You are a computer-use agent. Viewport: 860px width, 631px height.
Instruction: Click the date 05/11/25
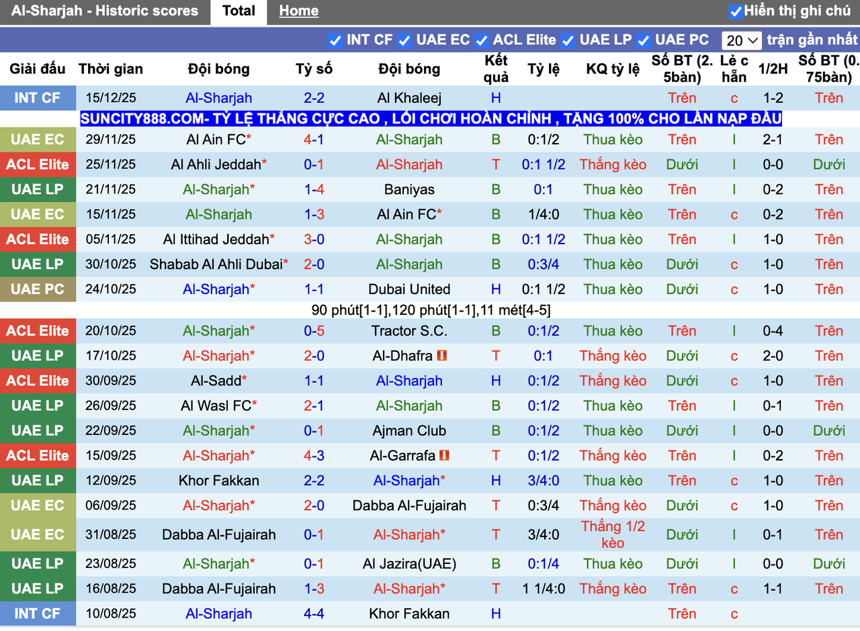pyautogui.click(x=111, y=240)
